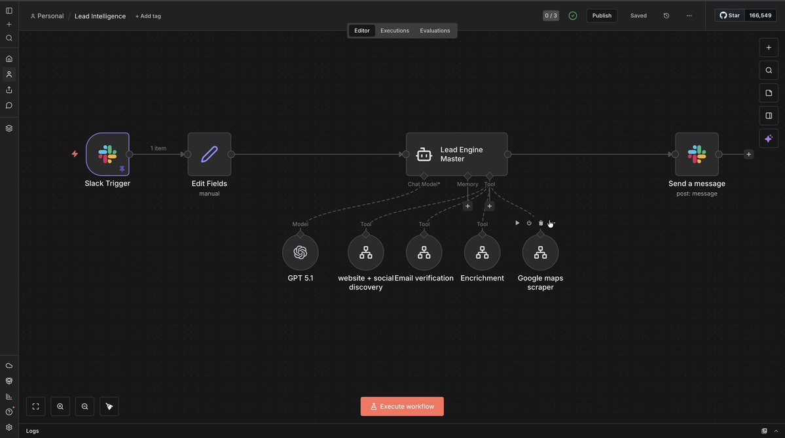Screen dimensions: 785x438
Task: Open the Chat icon in sidebar
Action: pyautogui.click(x=9, y=105)
